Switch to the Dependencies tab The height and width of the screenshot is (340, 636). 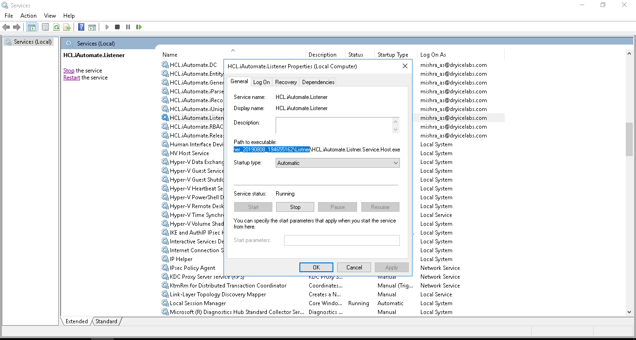pos(318,82)
